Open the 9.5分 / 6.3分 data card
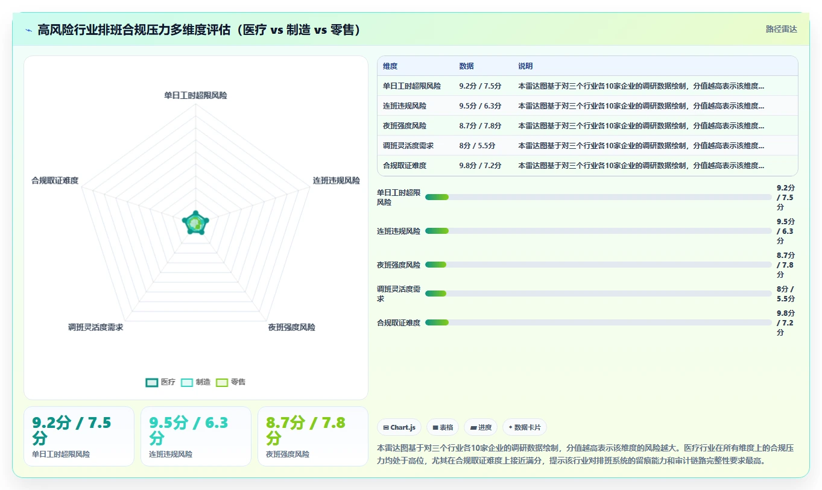 [x=196, y=436]
